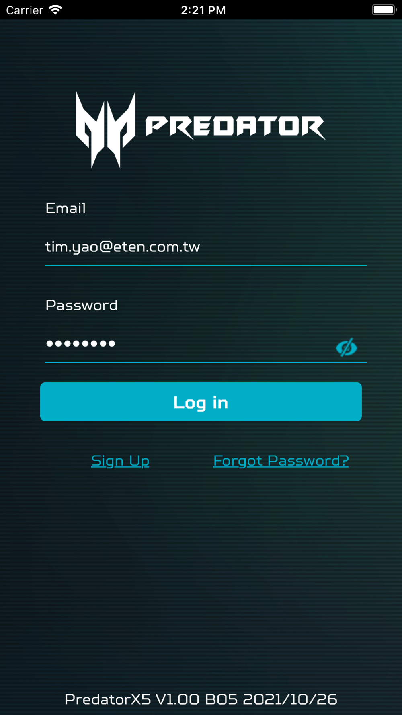402x715 pixels.
Task: Tap the Password field label
Action: click(82, 305)
